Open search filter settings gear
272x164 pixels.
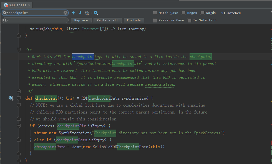click(x=96, y=13)
